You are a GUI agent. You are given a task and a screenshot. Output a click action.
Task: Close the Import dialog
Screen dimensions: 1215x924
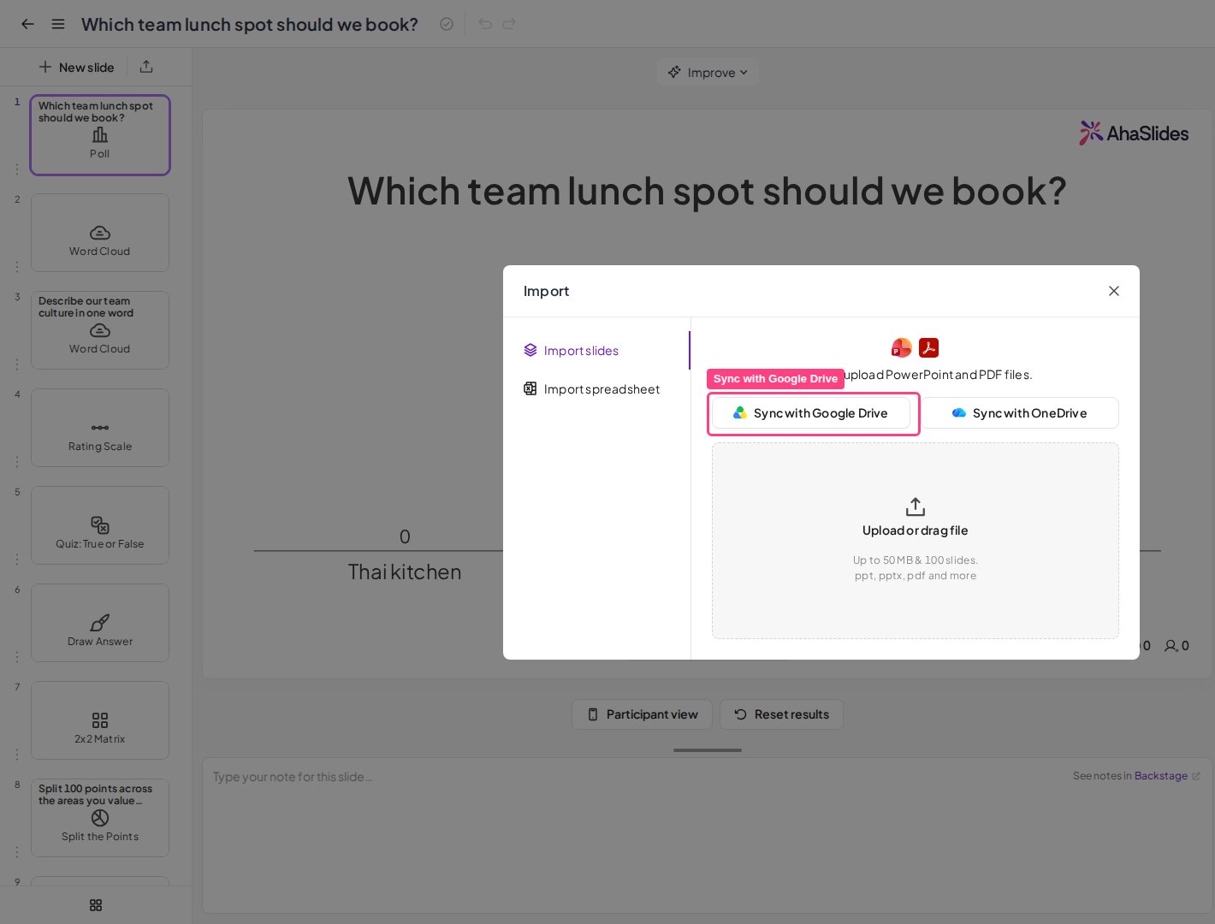(1114, 291)
